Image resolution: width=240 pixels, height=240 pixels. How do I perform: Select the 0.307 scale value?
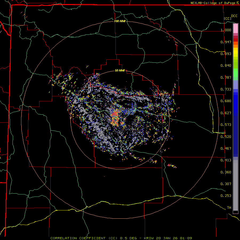pyautogui.click(x=226, y=184)
